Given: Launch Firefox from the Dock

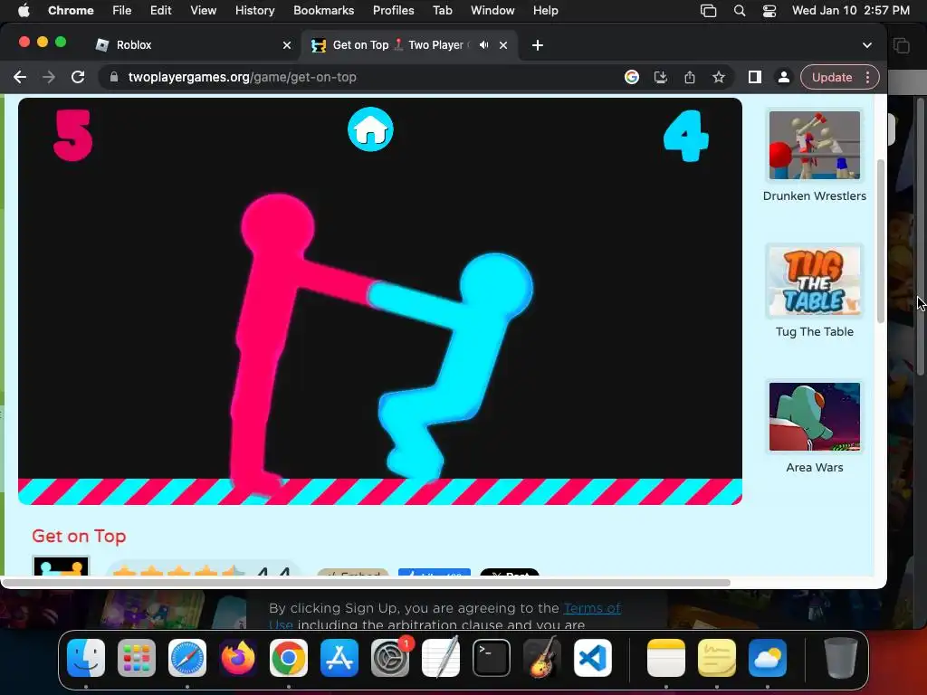Looking at the screenshot, I should click(238, 658).
